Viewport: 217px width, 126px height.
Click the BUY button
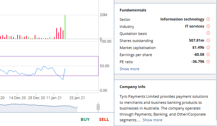click(85, 120)
